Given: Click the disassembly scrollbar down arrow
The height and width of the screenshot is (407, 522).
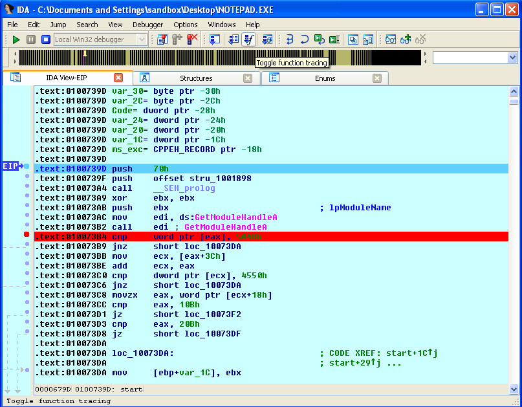Looking at the screenshot, I should click(x=514, y=389).
